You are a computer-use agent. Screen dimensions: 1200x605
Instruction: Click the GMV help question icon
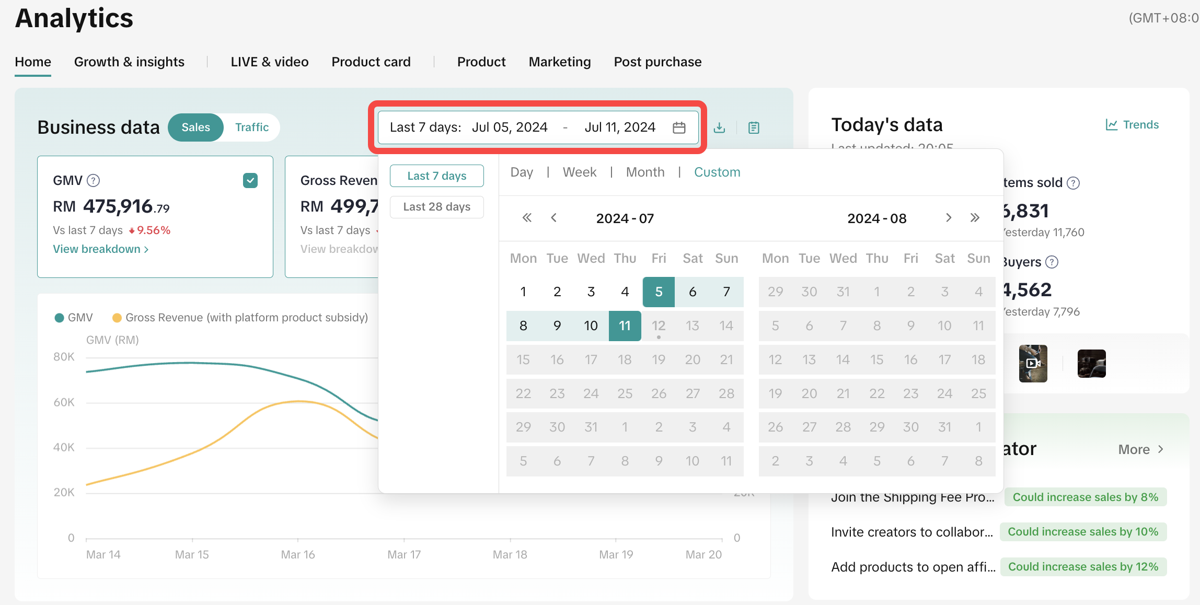(x=94, y=181)
